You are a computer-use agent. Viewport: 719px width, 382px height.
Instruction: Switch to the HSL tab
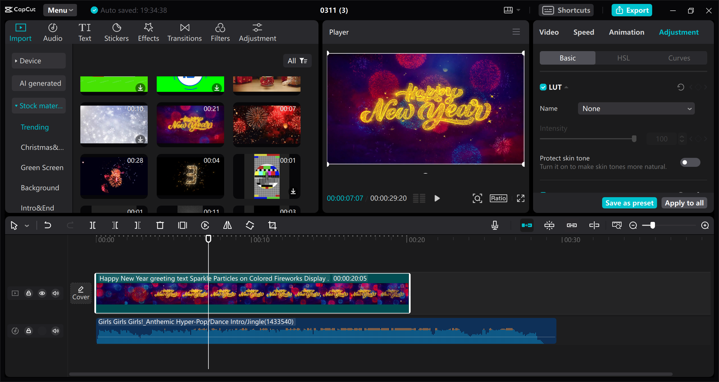tap(623, 58)
